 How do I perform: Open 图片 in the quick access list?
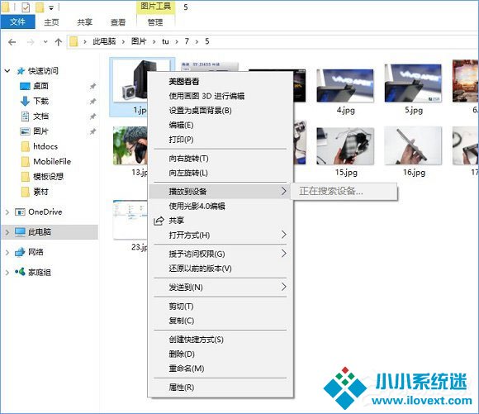click(x=40, y=131)
